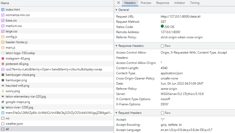Image resolution: width=235 pixels, height=133 pixels.
Task: Collapse the Request Headers section
Action: (x=116, y=113)
